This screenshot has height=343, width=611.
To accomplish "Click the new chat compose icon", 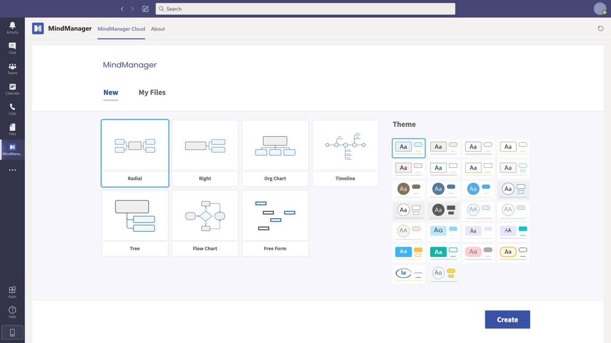I will click(145, 9).
